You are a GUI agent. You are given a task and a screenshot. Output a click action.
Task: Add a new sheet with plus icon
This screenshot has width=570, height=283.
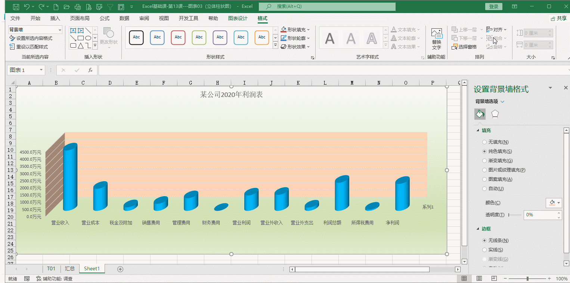pyautogui.click(x=120, y=269)
